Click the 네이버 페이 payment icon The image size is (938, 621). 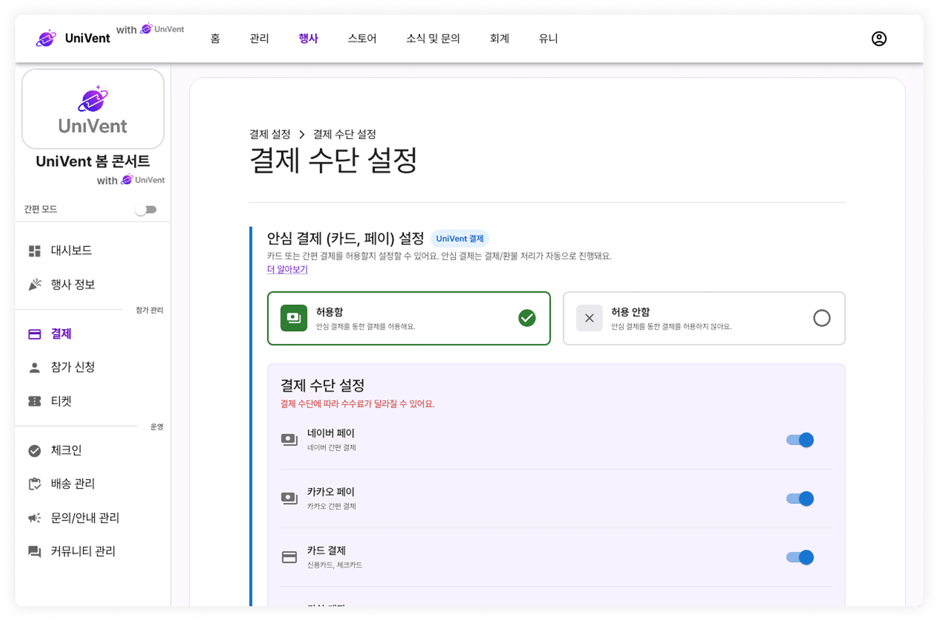289,440
